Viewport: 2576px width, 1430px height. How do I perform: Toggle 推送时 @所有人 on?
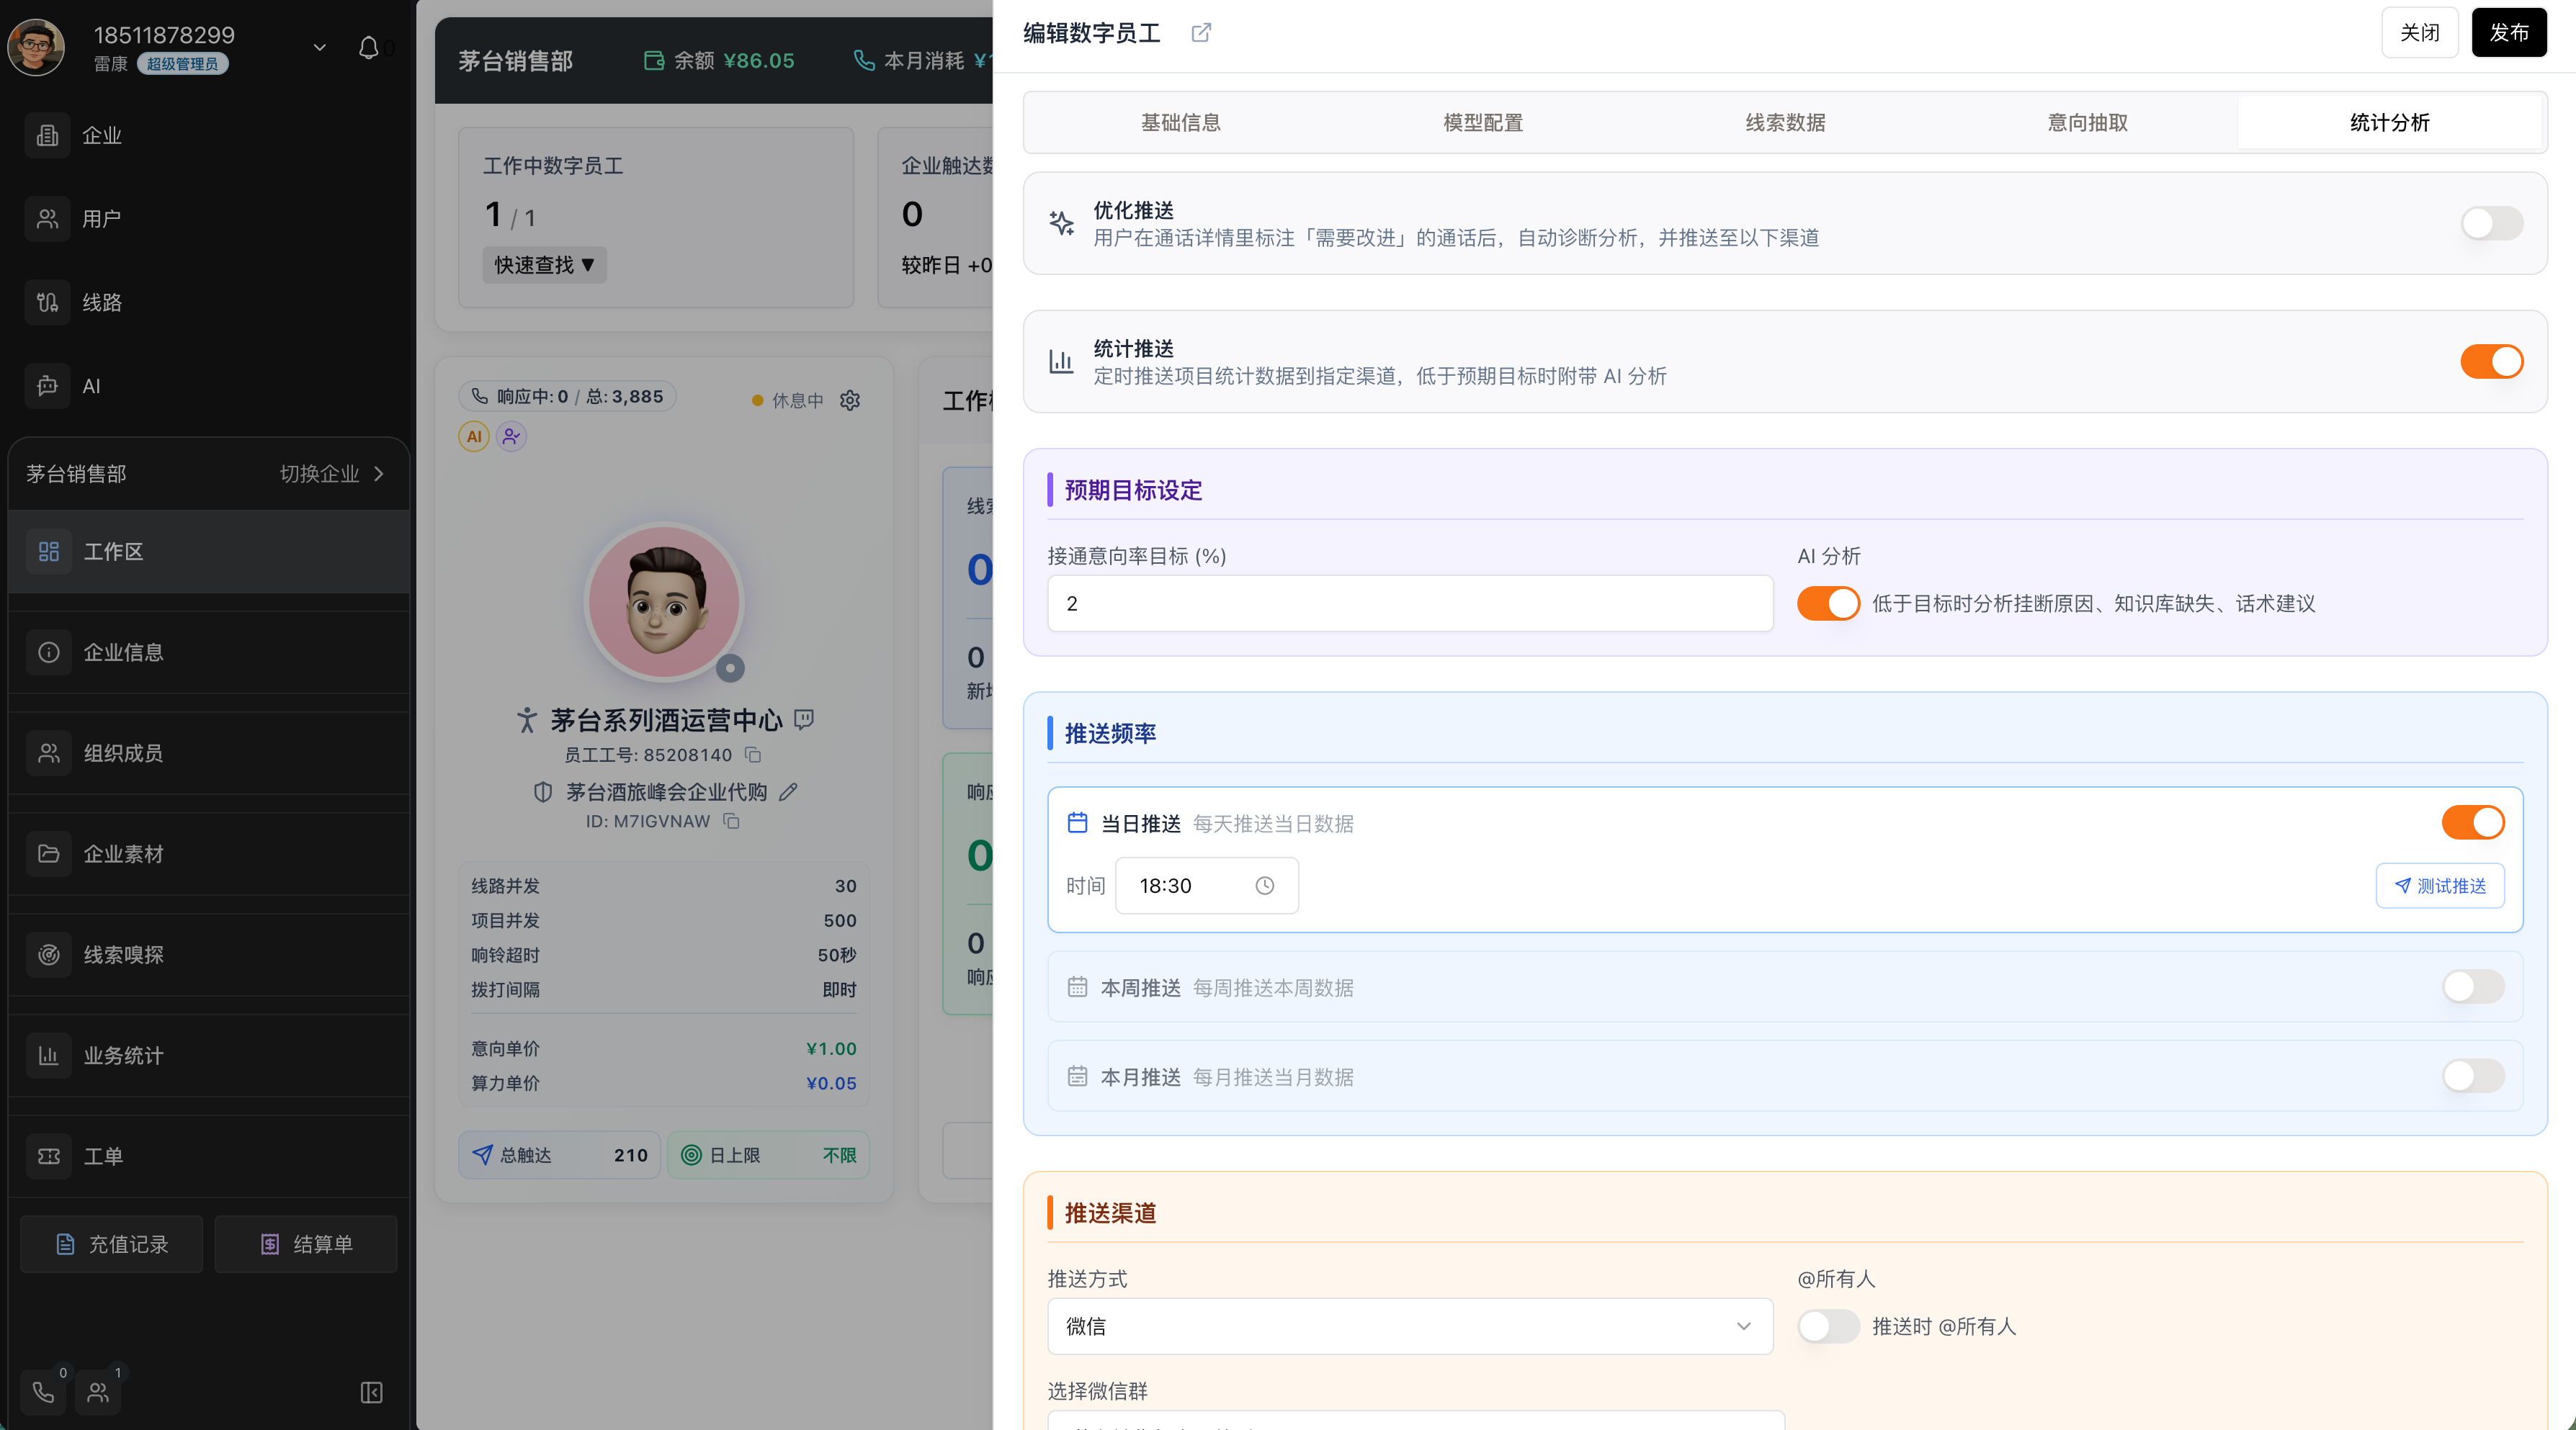tap(1828, 1326)
